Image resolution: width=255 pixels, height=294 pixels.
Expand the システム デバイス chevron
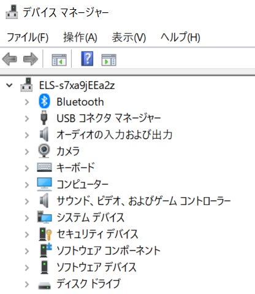tap(27, 218)
